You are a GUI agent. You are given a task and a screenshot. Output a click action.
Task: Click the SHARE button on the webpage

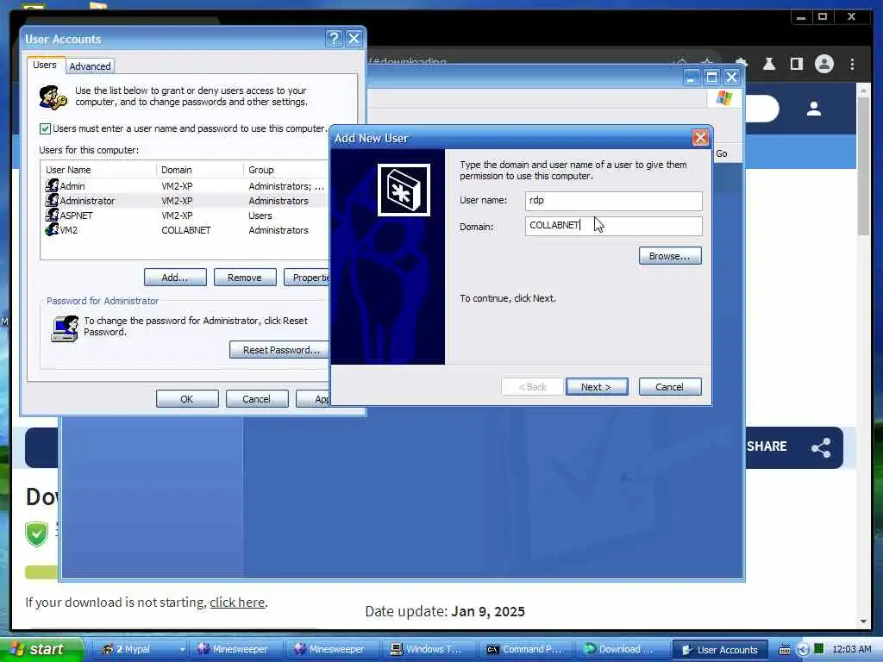(x=767, y=447)
